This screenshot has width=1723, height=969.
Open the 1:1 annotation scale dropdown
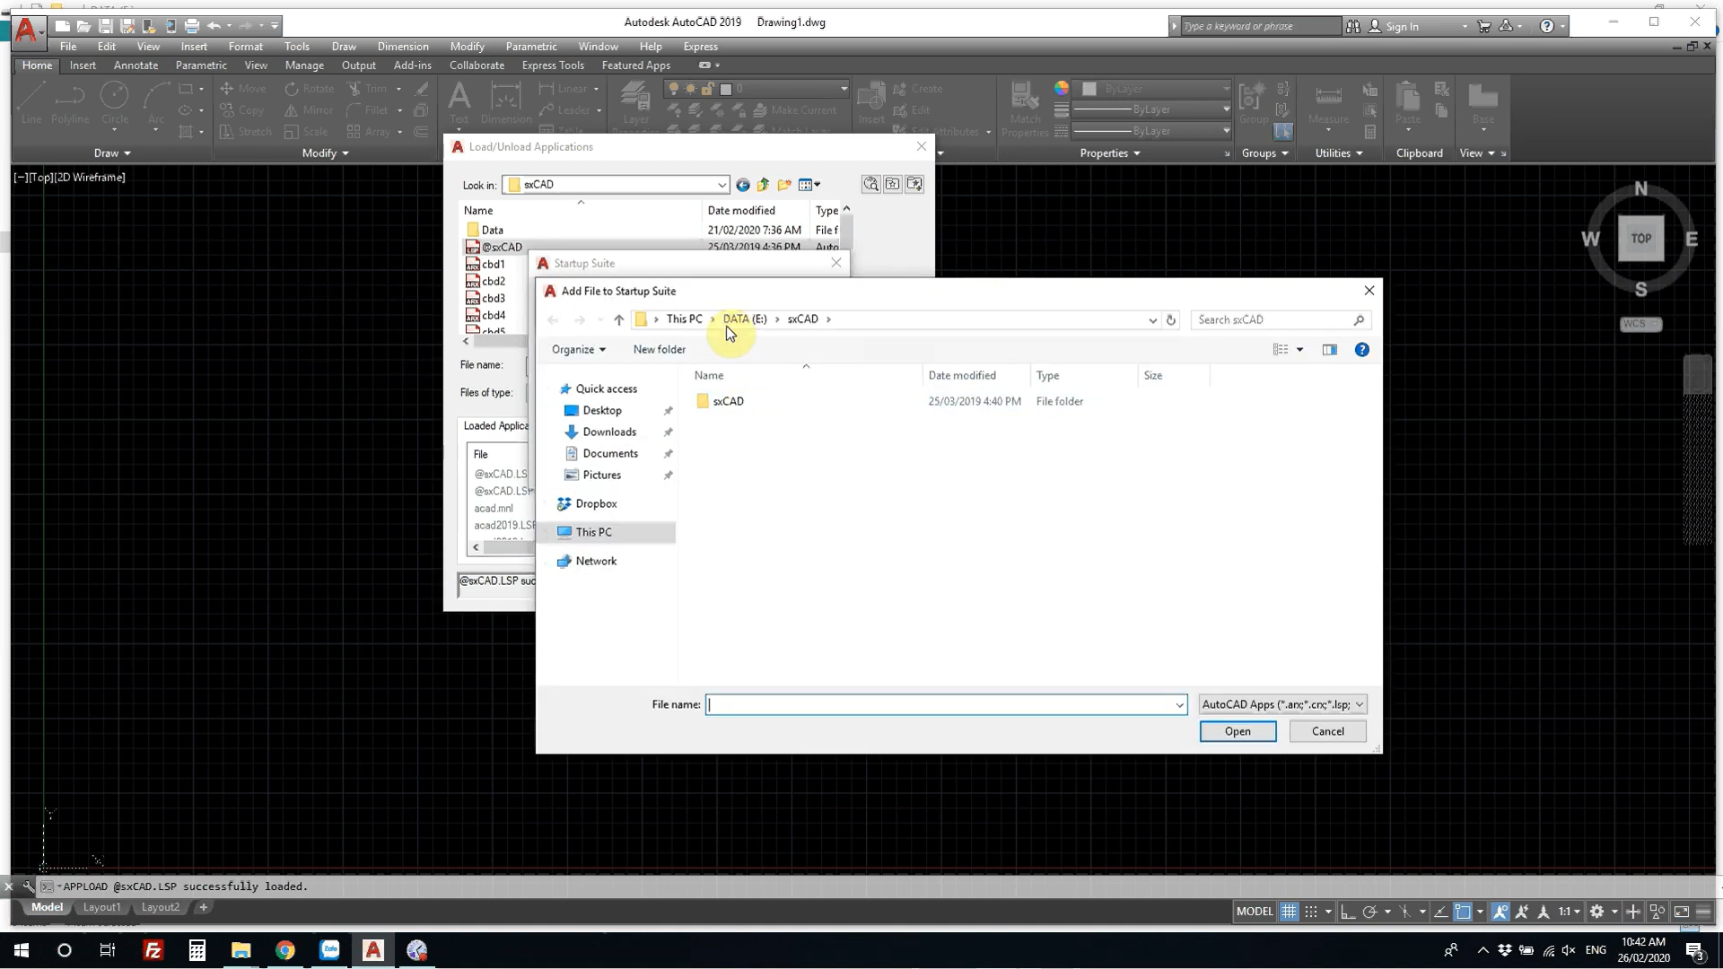pos(1570,912)
